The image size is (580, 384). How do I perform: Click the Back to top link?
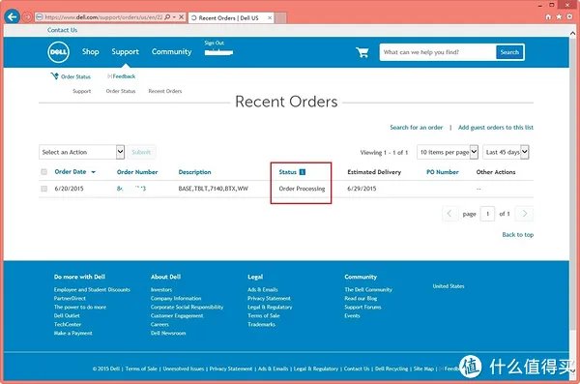[x=518, y=235]
